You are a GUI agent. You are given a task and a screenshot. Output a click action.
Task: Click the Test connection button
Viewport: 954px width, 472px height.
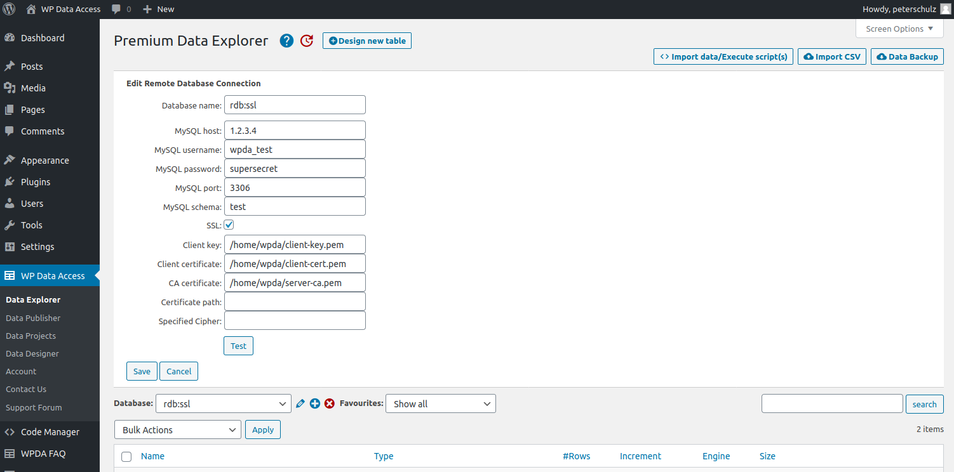coord(238,346)
